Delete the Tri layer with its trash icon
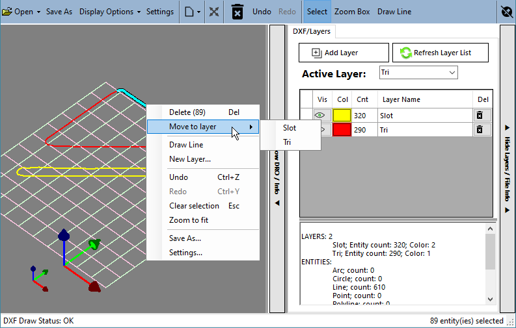The height and width of the screenshot is (328, 516). pyautogui.click(x=480, y=130)
